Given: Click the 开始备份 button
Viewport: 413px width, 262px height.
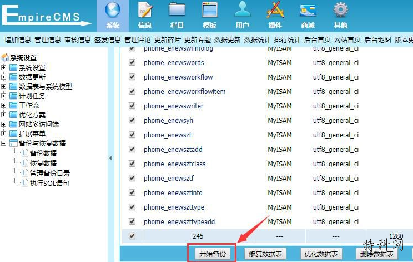Looking at the screenshot, I should click(x=213, y=254).
